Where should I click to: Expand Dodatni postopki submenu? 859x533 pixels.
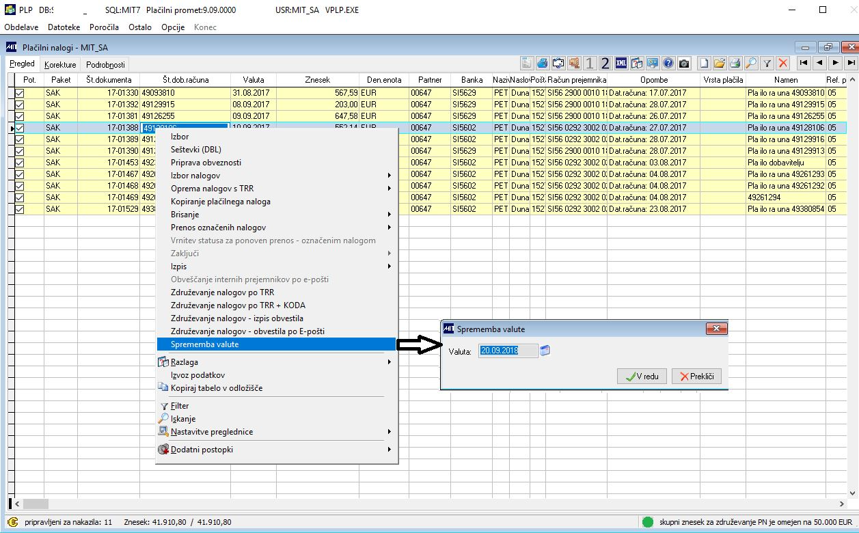pyautogui.click(x=276, y=450)
